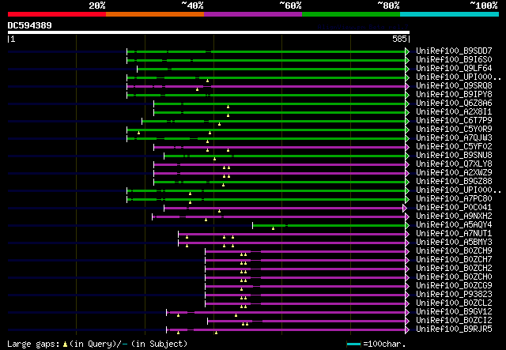
Task: Select the UniRef100_B0ZCH2 label
Action: click(454, 269)
